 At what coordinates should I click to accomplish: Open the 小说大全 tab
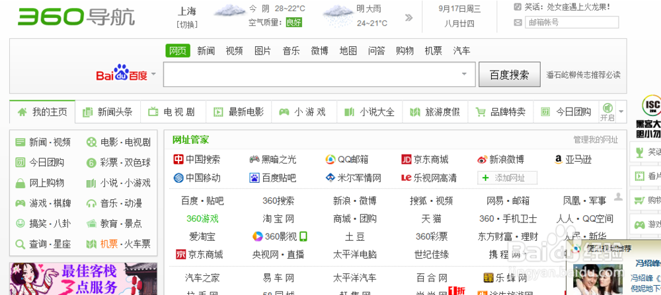point(369,112)
